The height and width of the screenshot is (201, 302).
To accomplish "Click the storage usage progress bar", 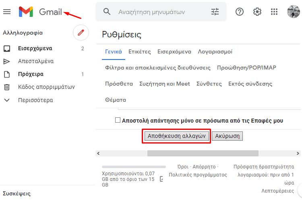I will 134,167.
